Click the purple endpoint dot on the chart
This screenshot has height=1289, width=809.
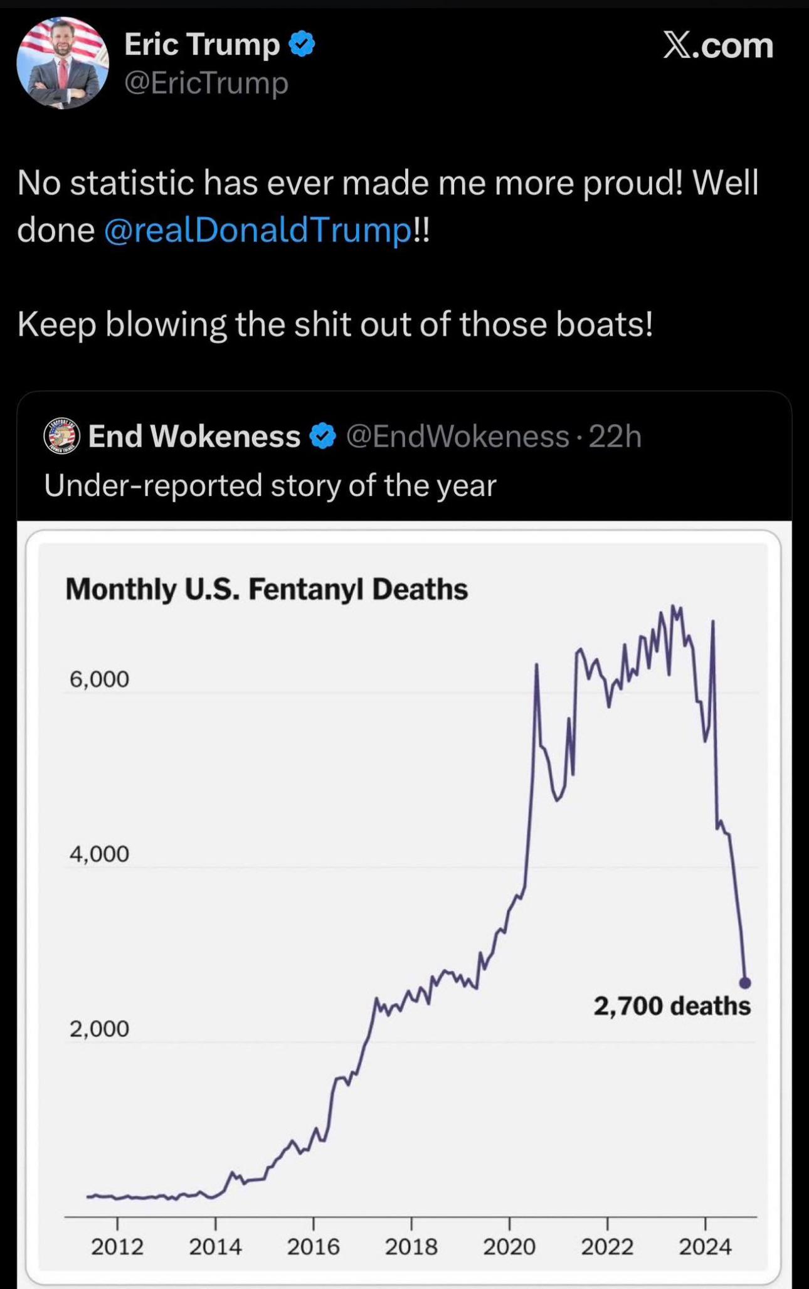tap(745, 983)
